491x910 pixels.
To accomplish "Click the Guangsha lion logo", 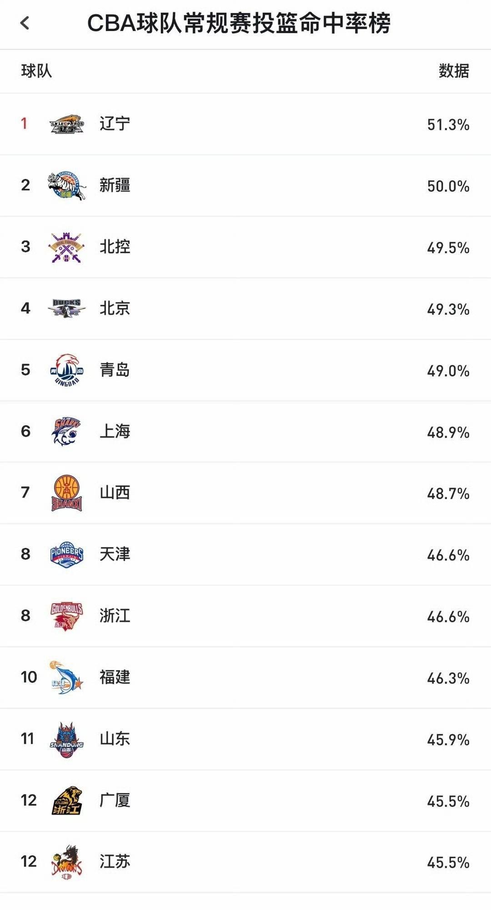I will point(67,800).
